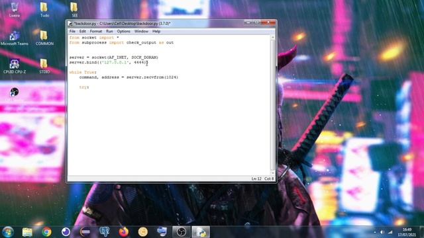Select the CPUID CPU-Z desktop shortcut
Viewport: 424px width, 238px height.
15,66
